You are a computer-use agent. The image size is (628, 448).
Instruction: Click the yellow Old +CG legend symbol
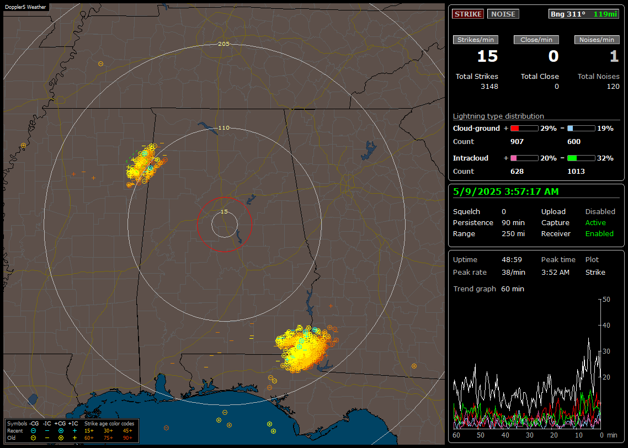click(x=61, y=438)
